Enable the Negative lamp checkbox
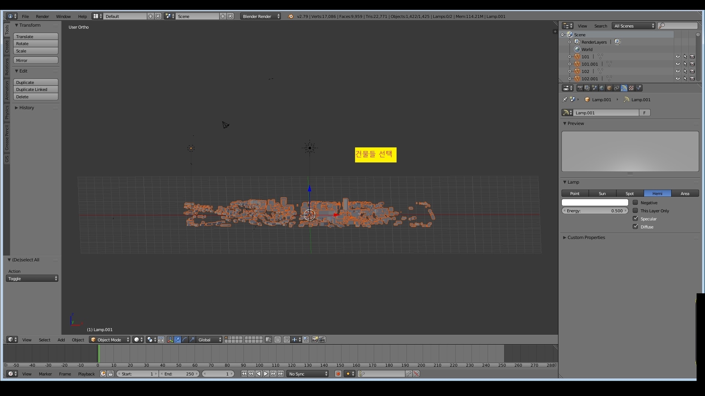 (x=635, y=202)
